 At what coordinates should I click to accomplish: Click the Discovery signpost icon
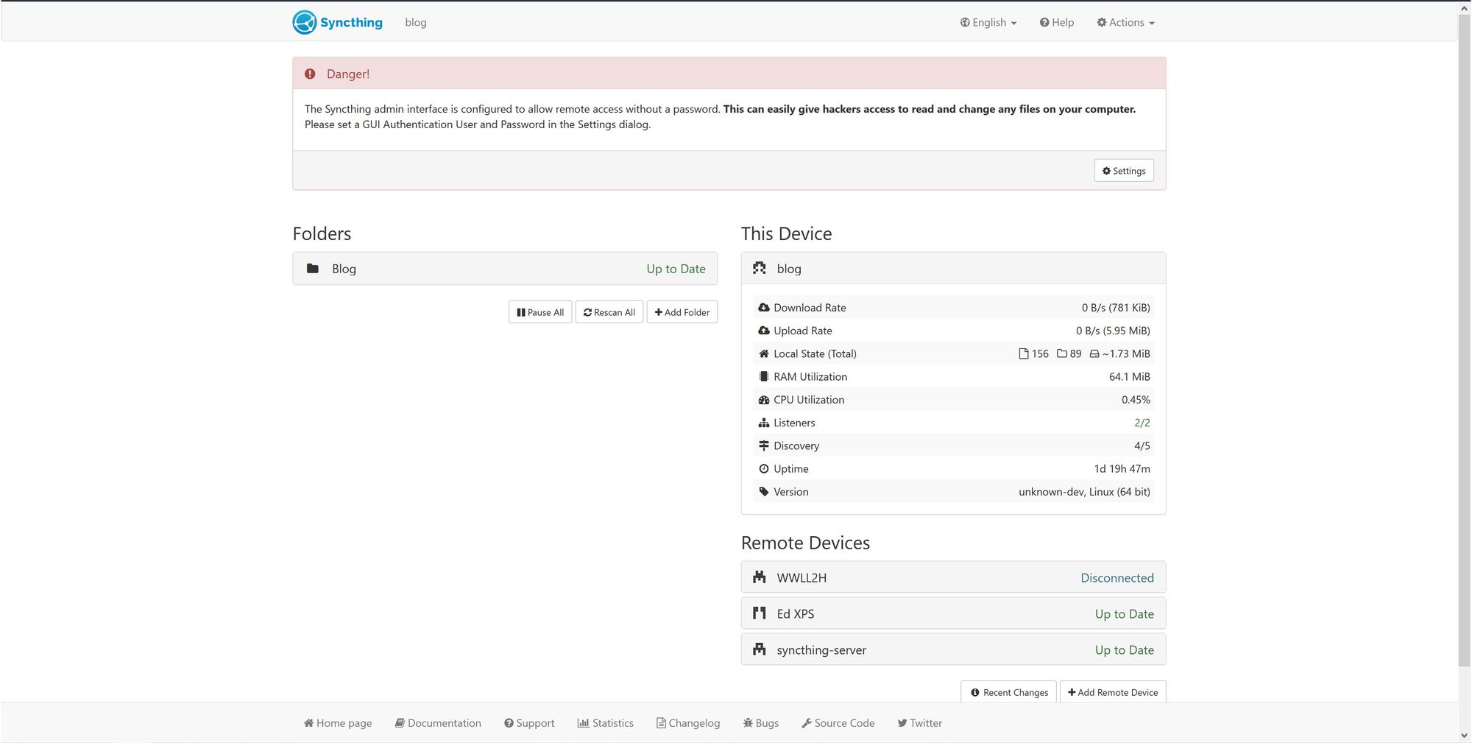pos(764,446)
